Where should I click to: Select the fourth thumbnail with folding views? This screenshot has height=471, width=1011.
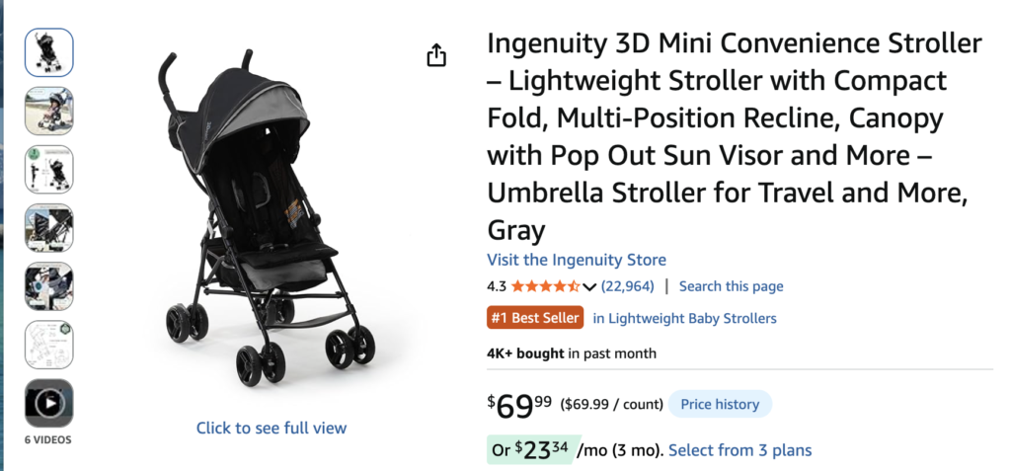click(x=49, y=228)
